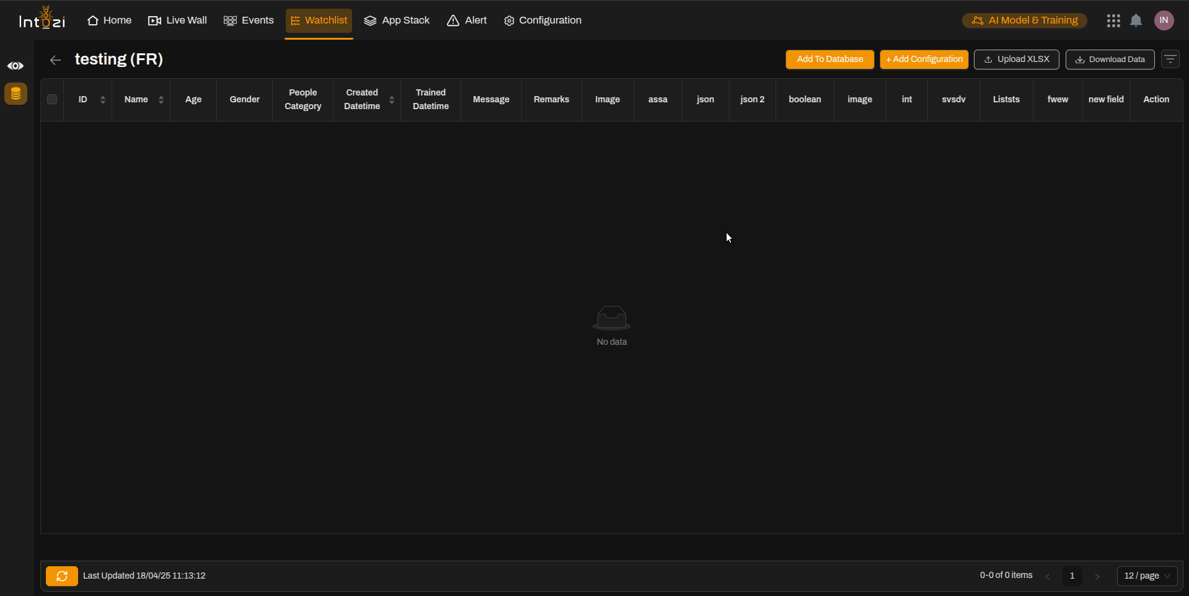Open the filter icon near Download Data
The width and height of the screenshot is (1189, 596).
1170,59
